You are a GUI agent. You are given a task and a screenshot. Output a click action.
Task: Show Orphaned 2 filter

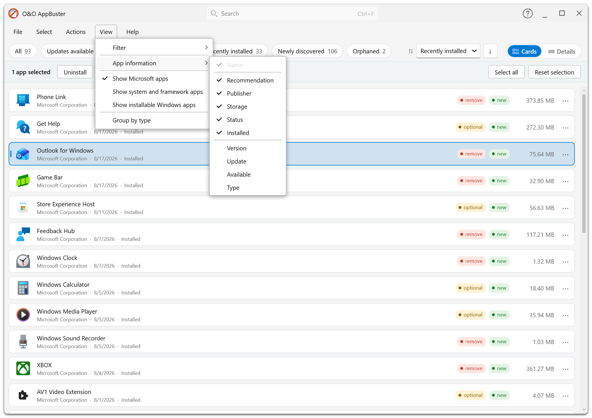pos(369,51)
